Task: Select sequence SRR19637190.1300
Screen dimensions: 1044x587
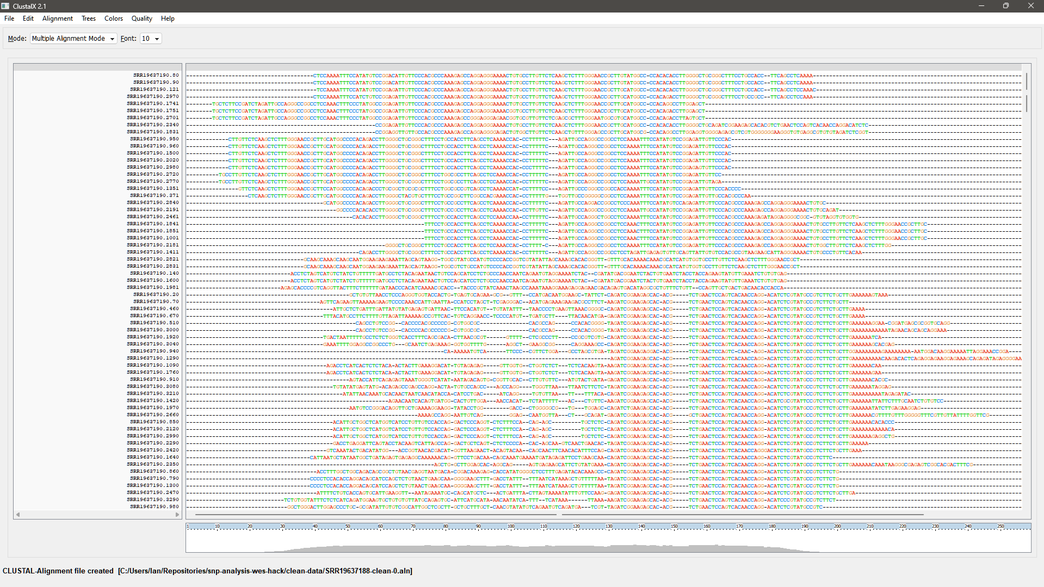Action: (x=153, y=485)
